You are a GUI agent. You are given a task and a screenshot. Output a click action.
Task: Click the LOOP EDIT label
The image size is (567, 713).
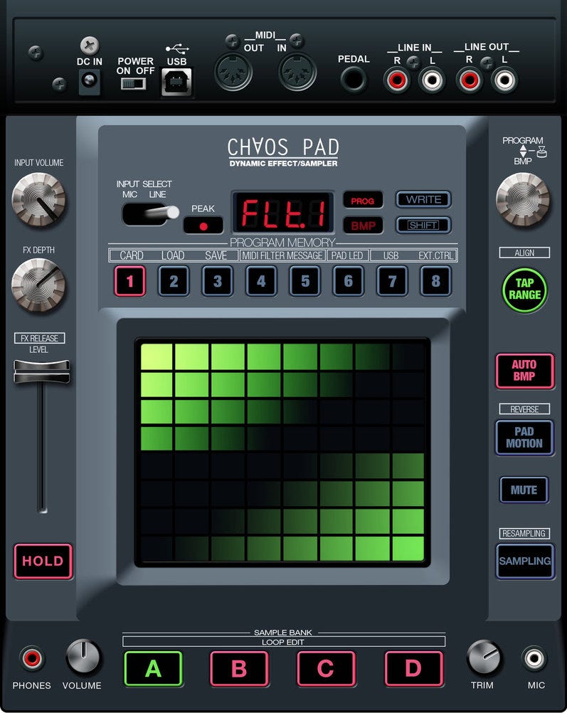(283, 642)
